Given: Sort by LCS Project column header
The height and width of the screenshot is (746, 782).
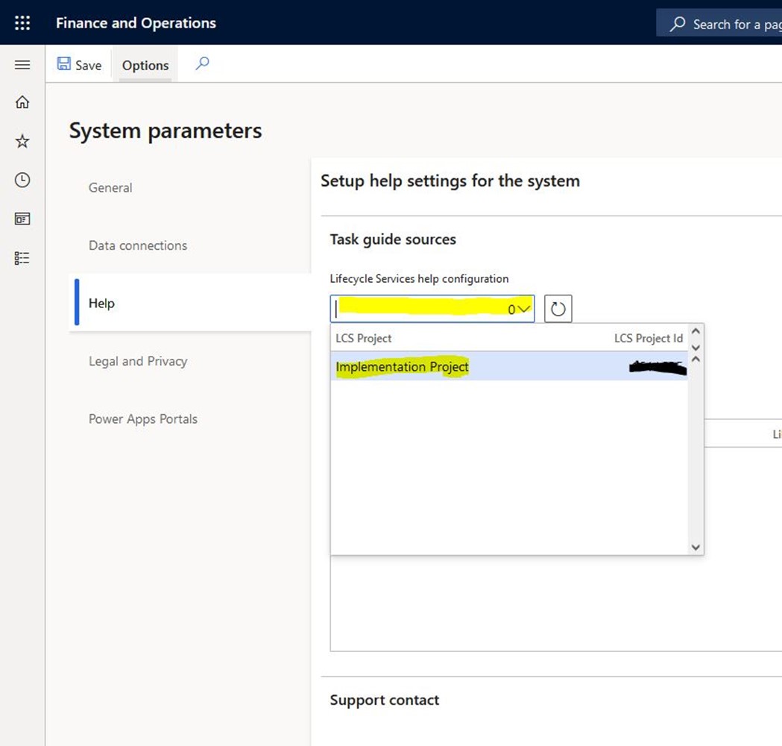Looking at the screenshot, I should [364, 338].
